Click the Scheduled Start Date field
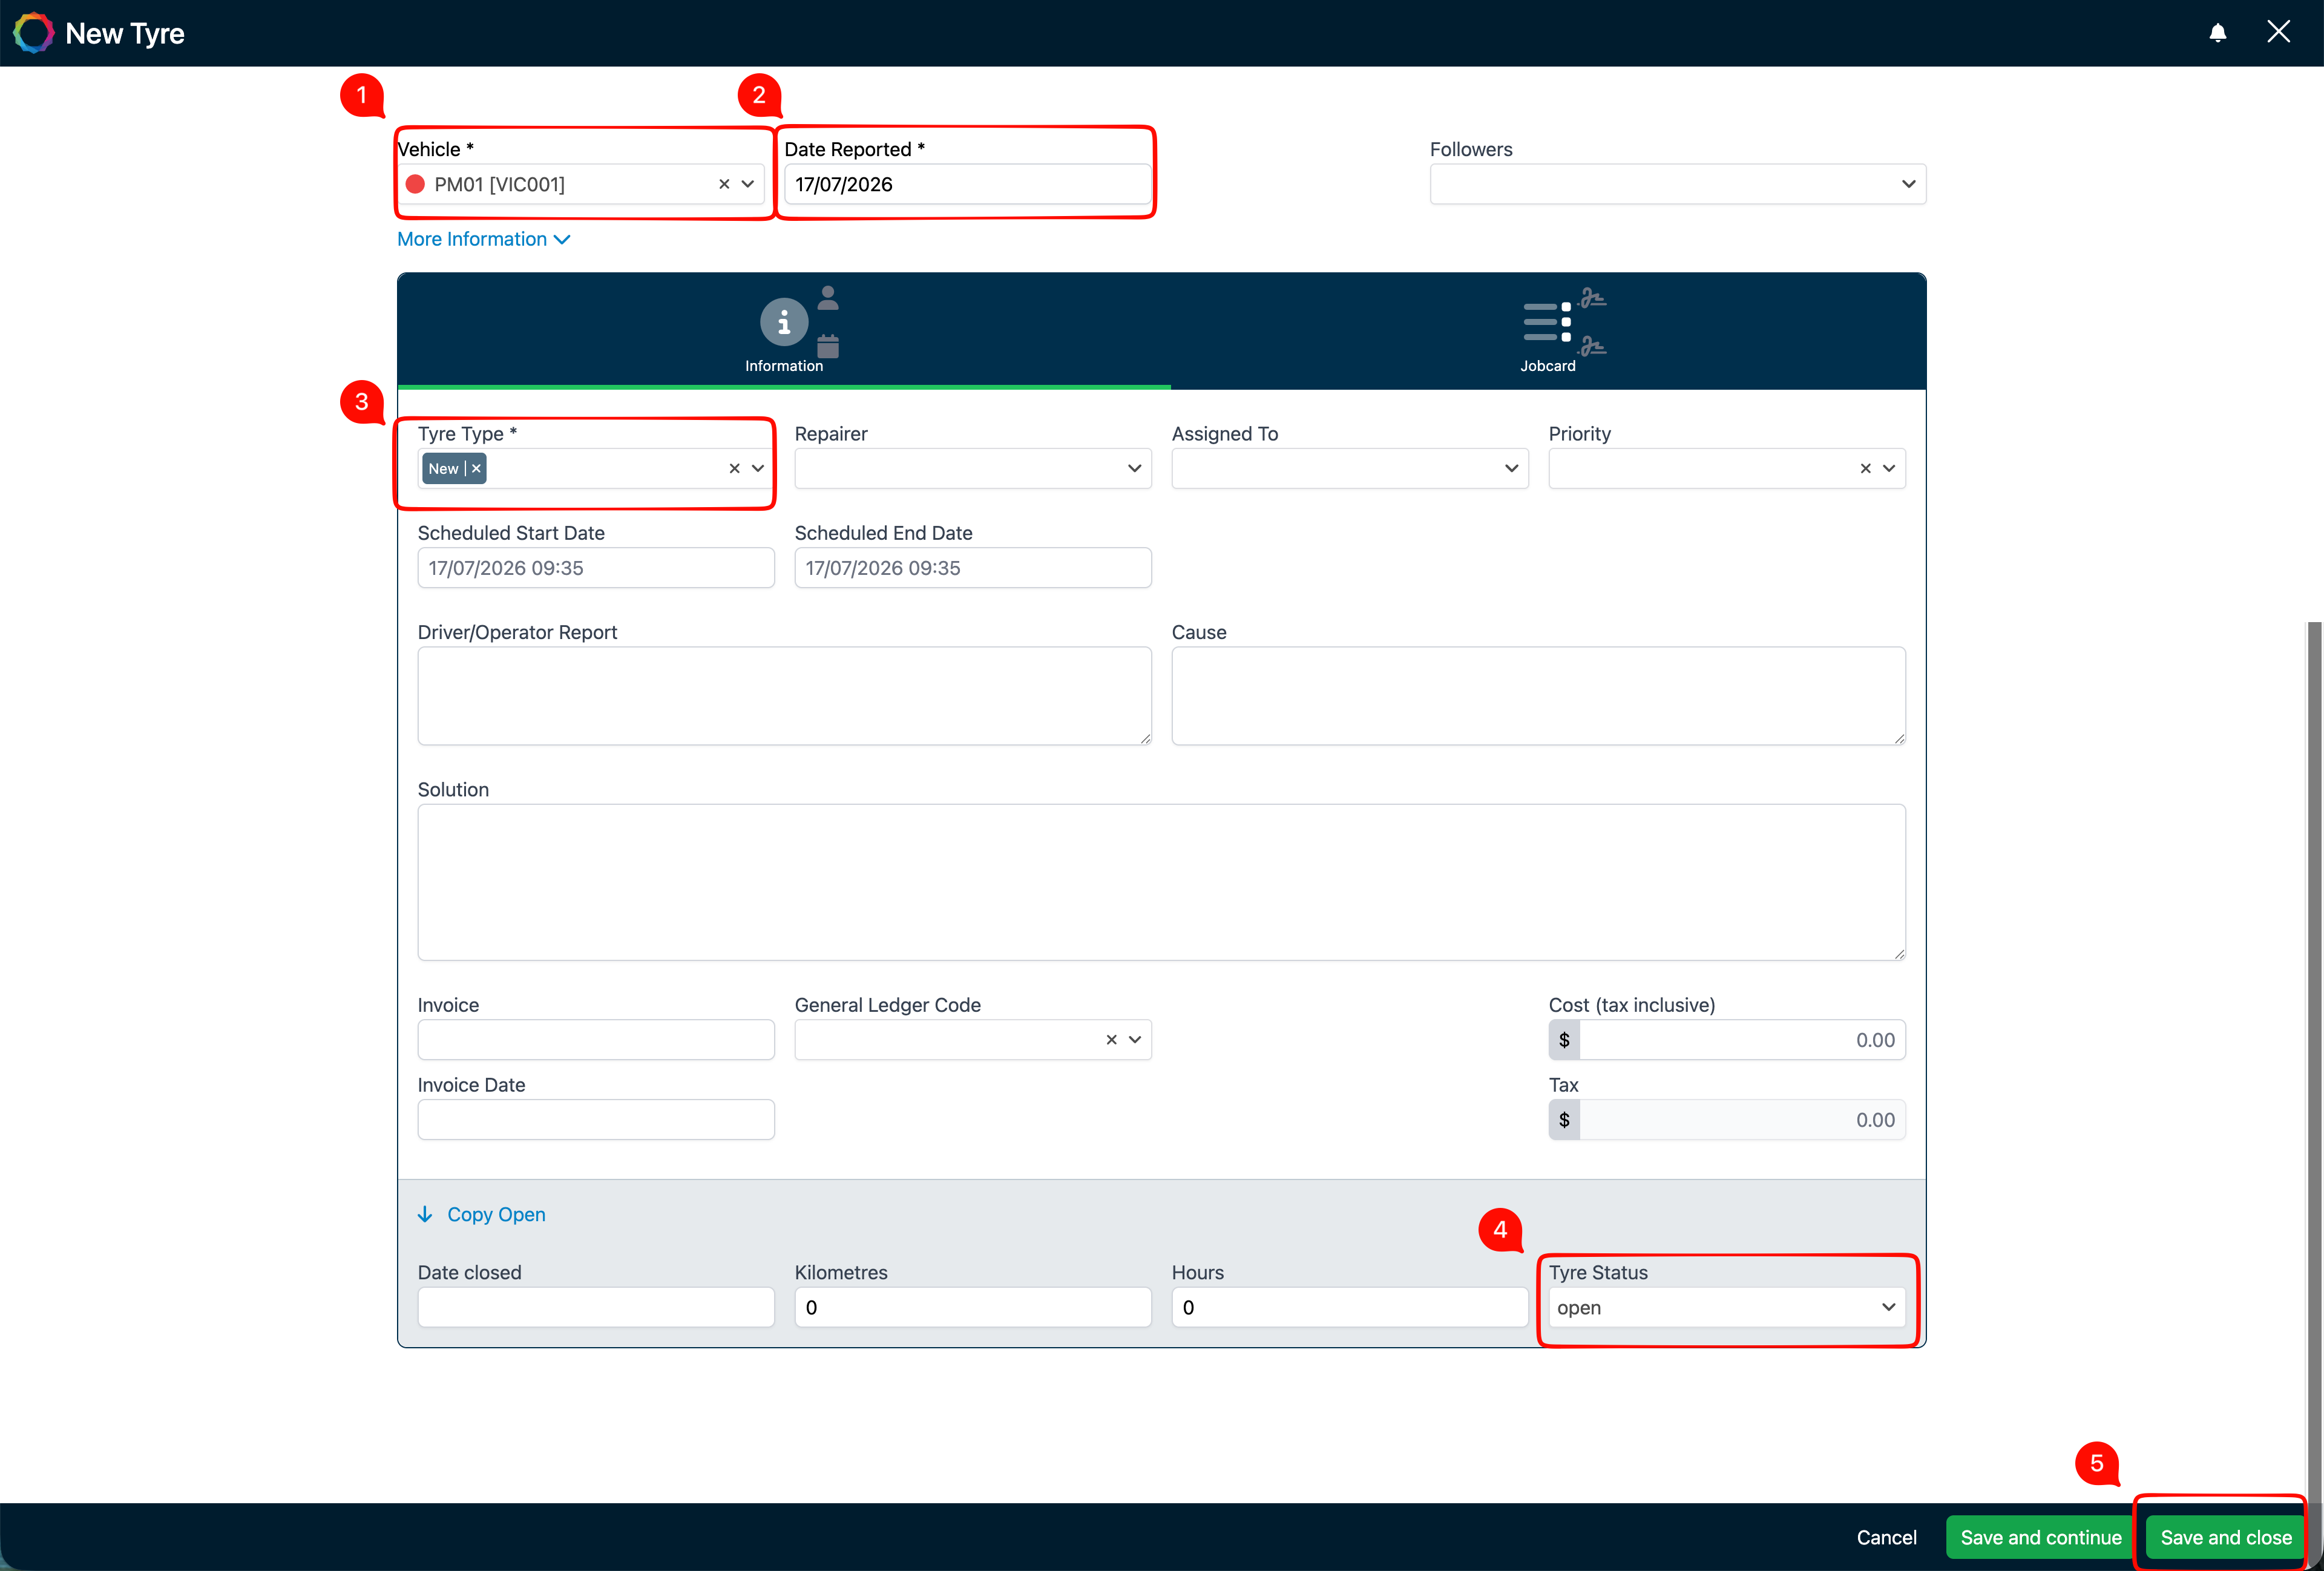2324x1571 pixels. [x=596, y=568]
